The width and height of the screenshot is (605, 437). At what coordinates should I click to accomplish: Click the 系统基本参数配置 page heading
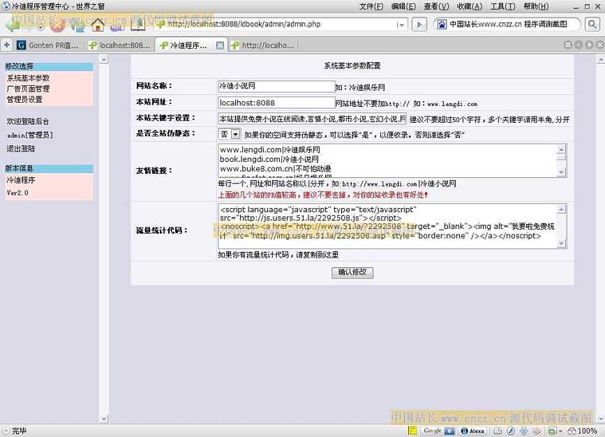(x=352, y=66)
